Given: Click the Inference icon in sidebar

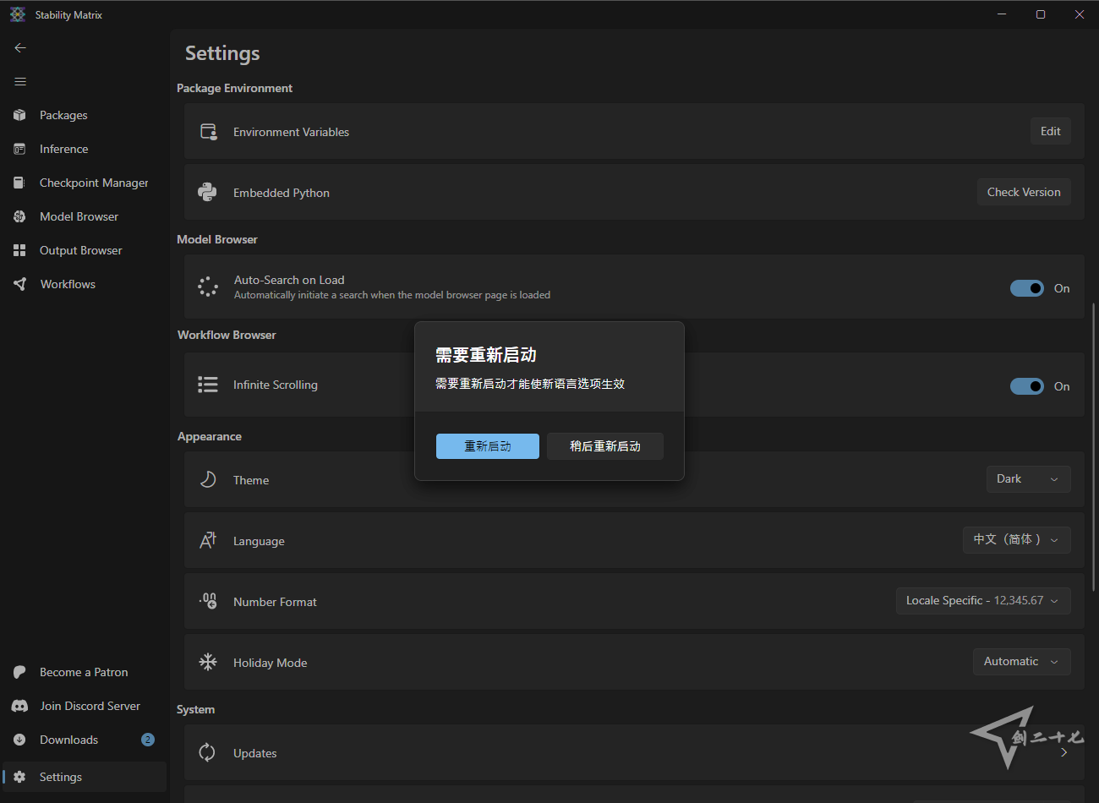Looking at the screenshot, I should pyautogui.click(x=19, y=149).
